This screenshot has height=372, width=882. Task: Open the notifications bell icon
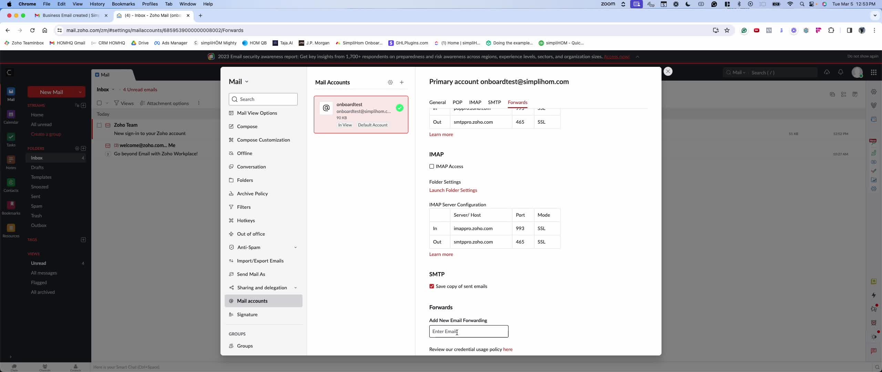[840, 72]
